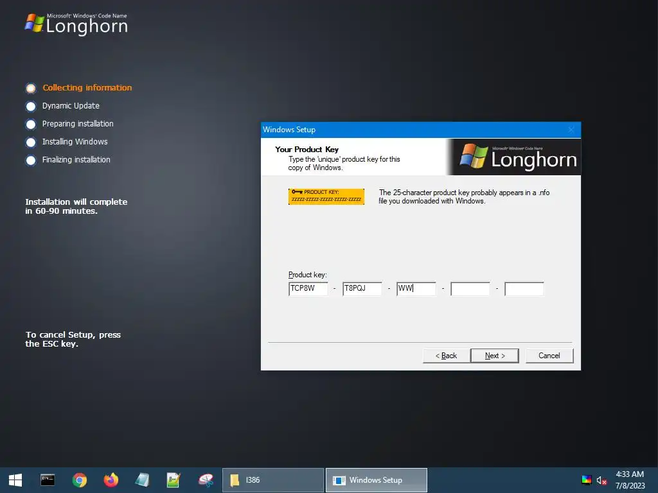Screen dimensions: 658x493
Task: Open the Snipping tool taskbar icon
Action: pos(206,480)
